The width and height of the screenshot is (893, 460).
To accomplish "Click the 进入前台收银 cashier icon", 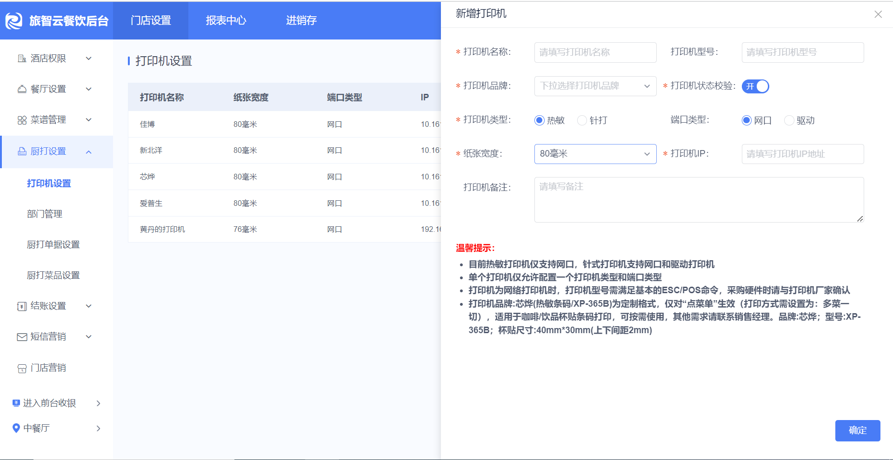I will tap(16, 403).
